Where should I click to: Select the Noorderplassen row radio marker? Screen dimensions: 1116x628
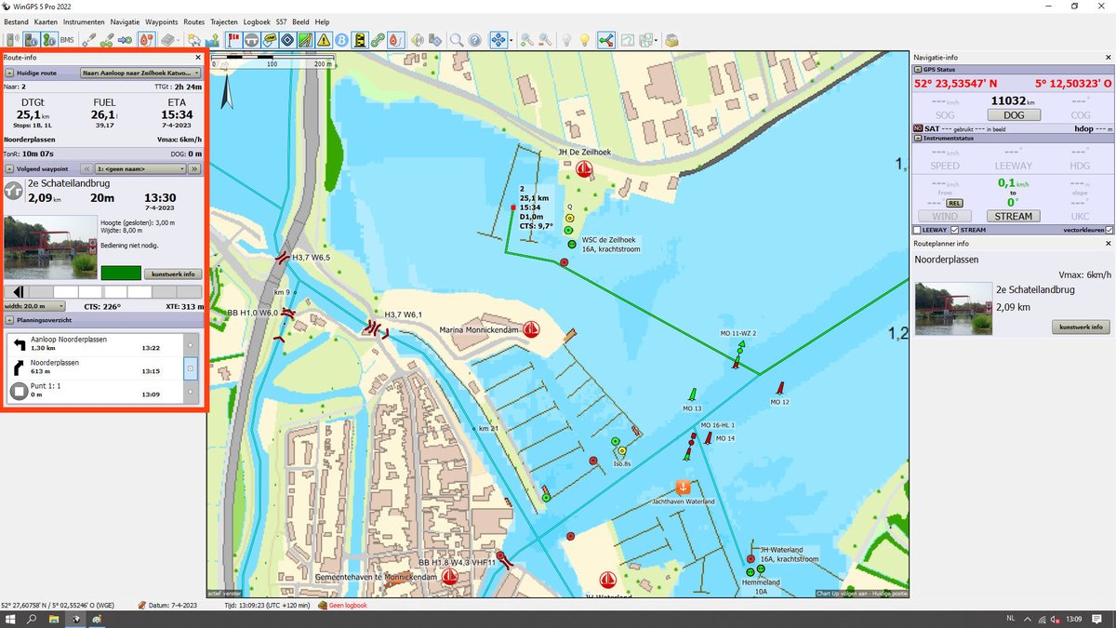[x=191, y=368]
